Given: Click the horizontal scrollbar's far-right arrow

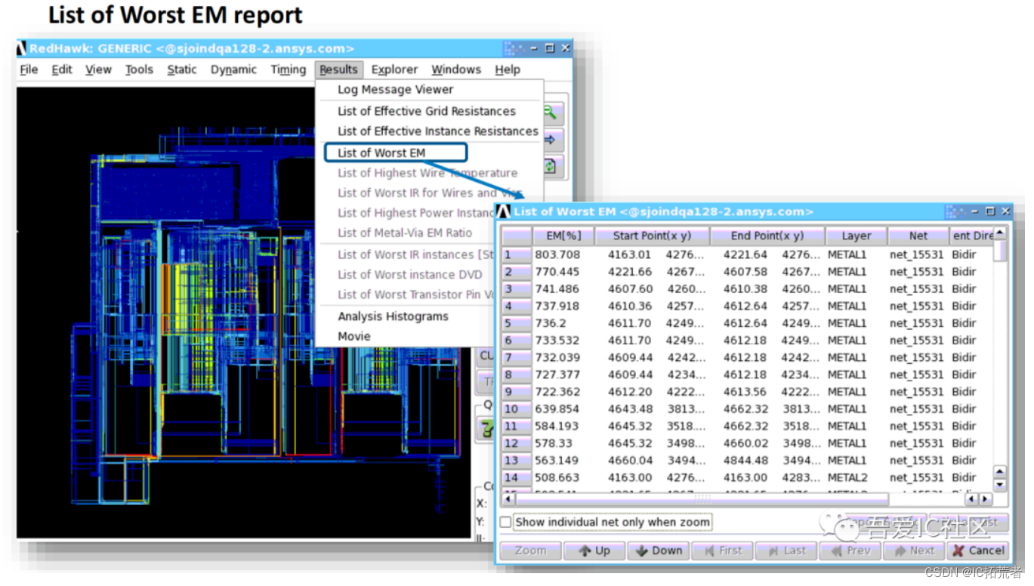Looking at the screenshot, I should click(x=986, y=499).
